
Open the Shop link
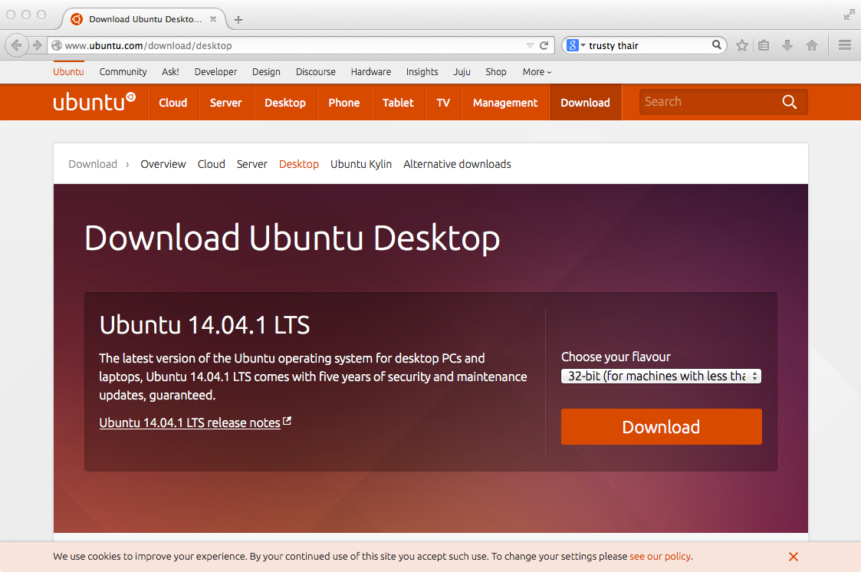[x=496, y=72]
